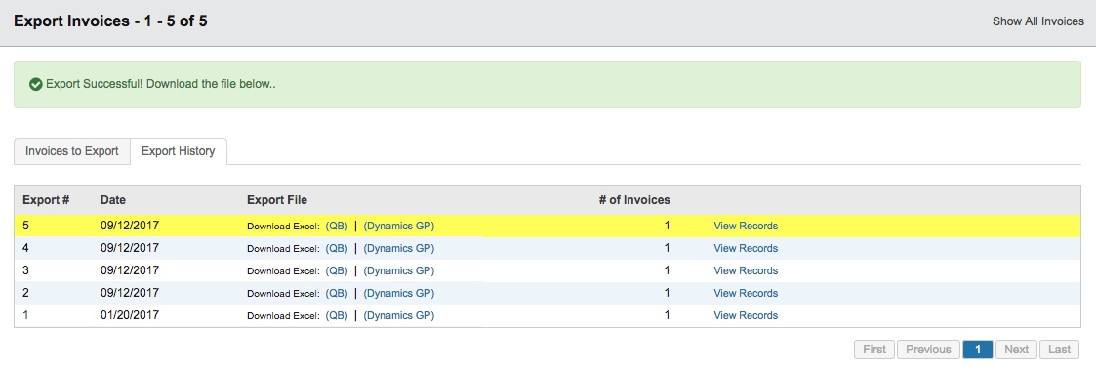1096x372 pixels.
Task: View Records for export 1
Action: (x=746, y=315)
